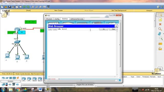This screenshot has width=164, height=92.
Task: Open the drawing palette toolbar icon
Action: 44,7
